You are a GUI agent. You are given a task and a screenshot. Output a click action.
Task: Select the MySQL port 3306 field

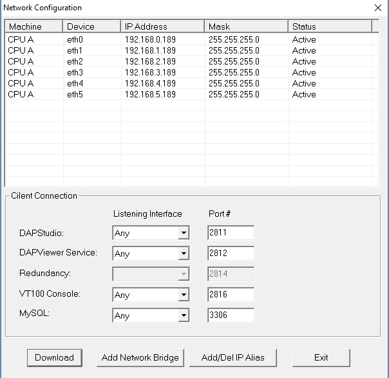pos(231,315)
